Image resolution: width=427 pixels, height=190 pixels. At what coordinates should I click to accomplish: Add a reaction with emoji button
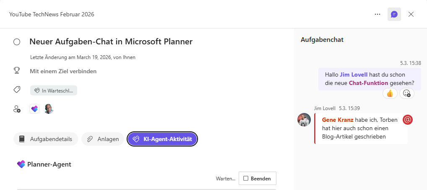406,93
